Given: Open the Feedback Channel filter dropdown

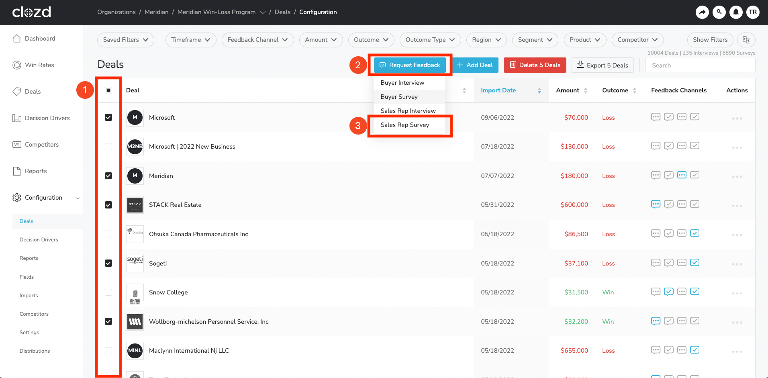Looking at the screenshot, I should tap(257, 40).
